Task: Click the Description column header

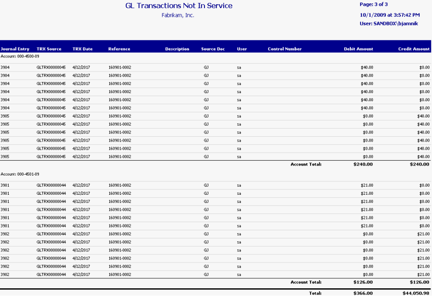Action: click(177, 49)
